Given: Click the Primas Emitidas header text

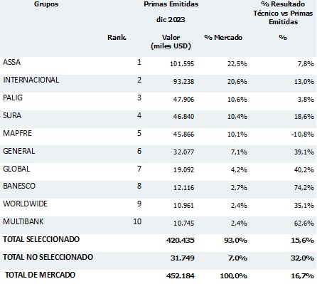Looking at the screenshot, I should coord(171,4).
